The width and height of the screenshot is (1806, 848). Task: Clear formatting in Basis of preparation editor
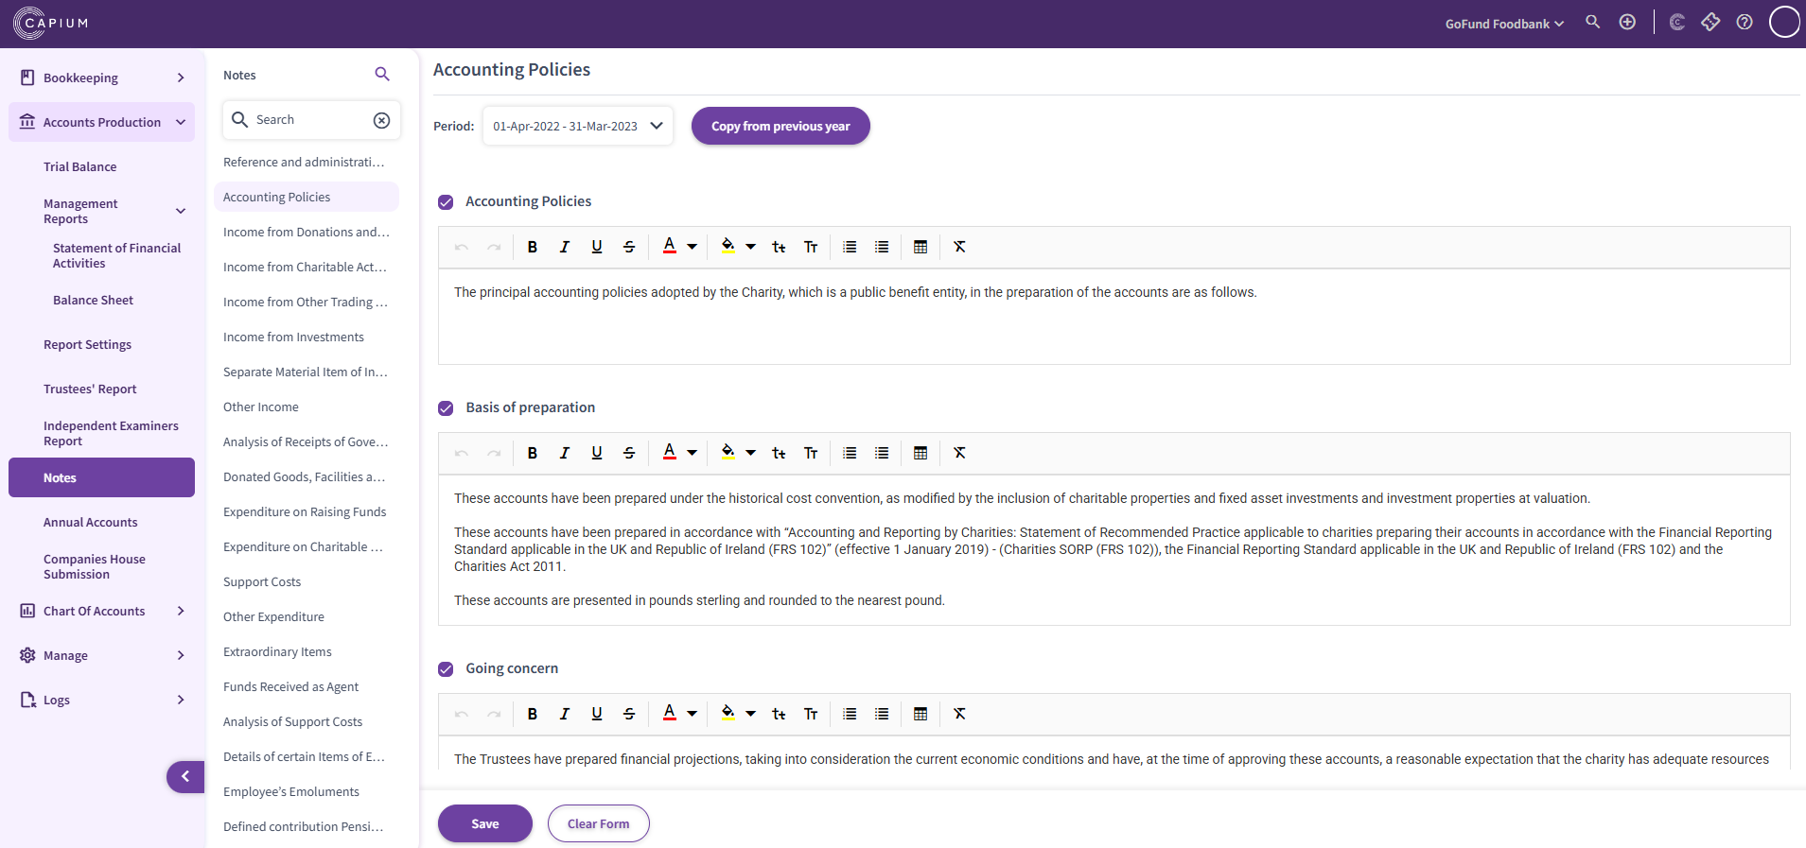959,453
